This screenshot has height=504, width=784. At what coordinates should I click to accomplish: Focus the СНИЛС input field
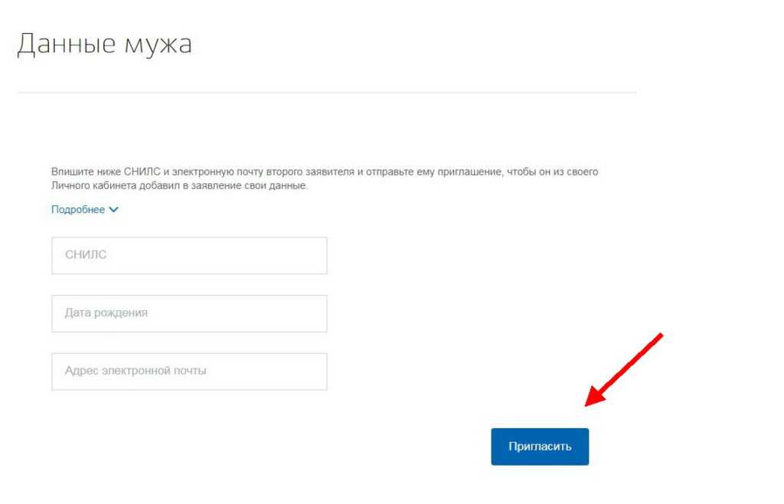tap(189, 256)
